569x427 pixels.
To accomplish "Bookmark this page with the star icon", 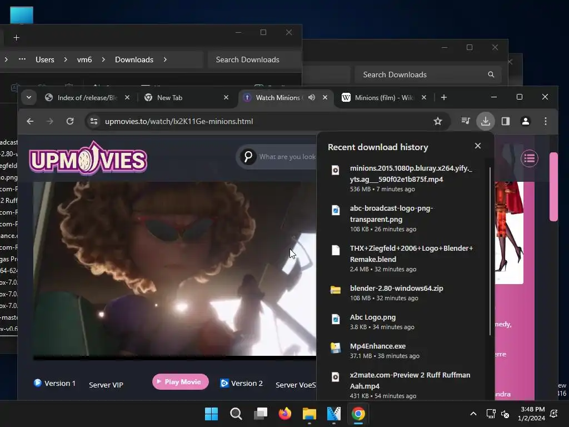I will point(438,121).
